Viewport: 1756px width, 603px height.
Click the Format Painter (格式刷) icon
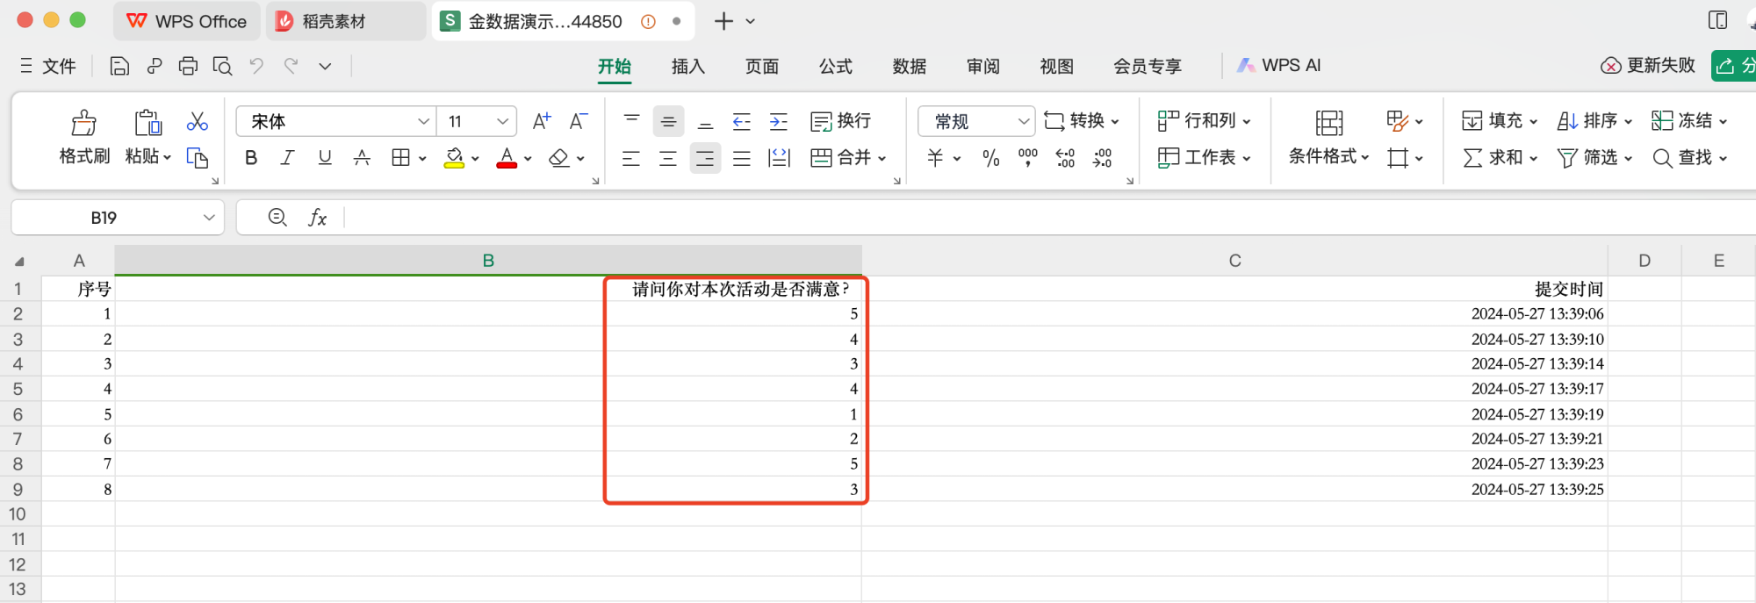pyautogui.click(x=84, y=122)
